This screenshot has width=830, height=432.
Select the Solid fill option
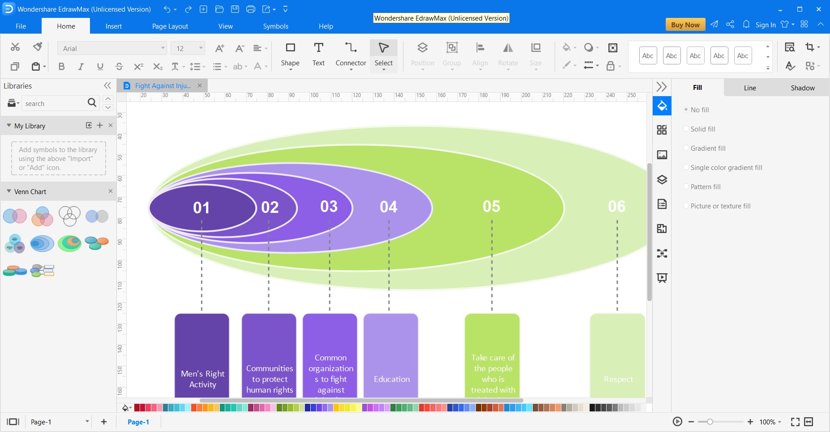pos(686,129)
